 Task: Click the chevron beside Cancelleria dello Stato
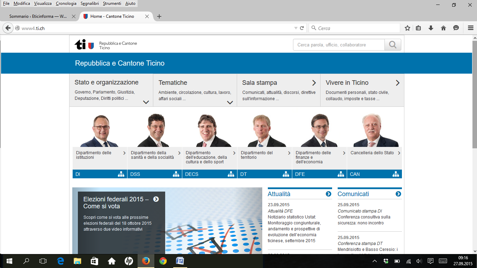(399, 153)
